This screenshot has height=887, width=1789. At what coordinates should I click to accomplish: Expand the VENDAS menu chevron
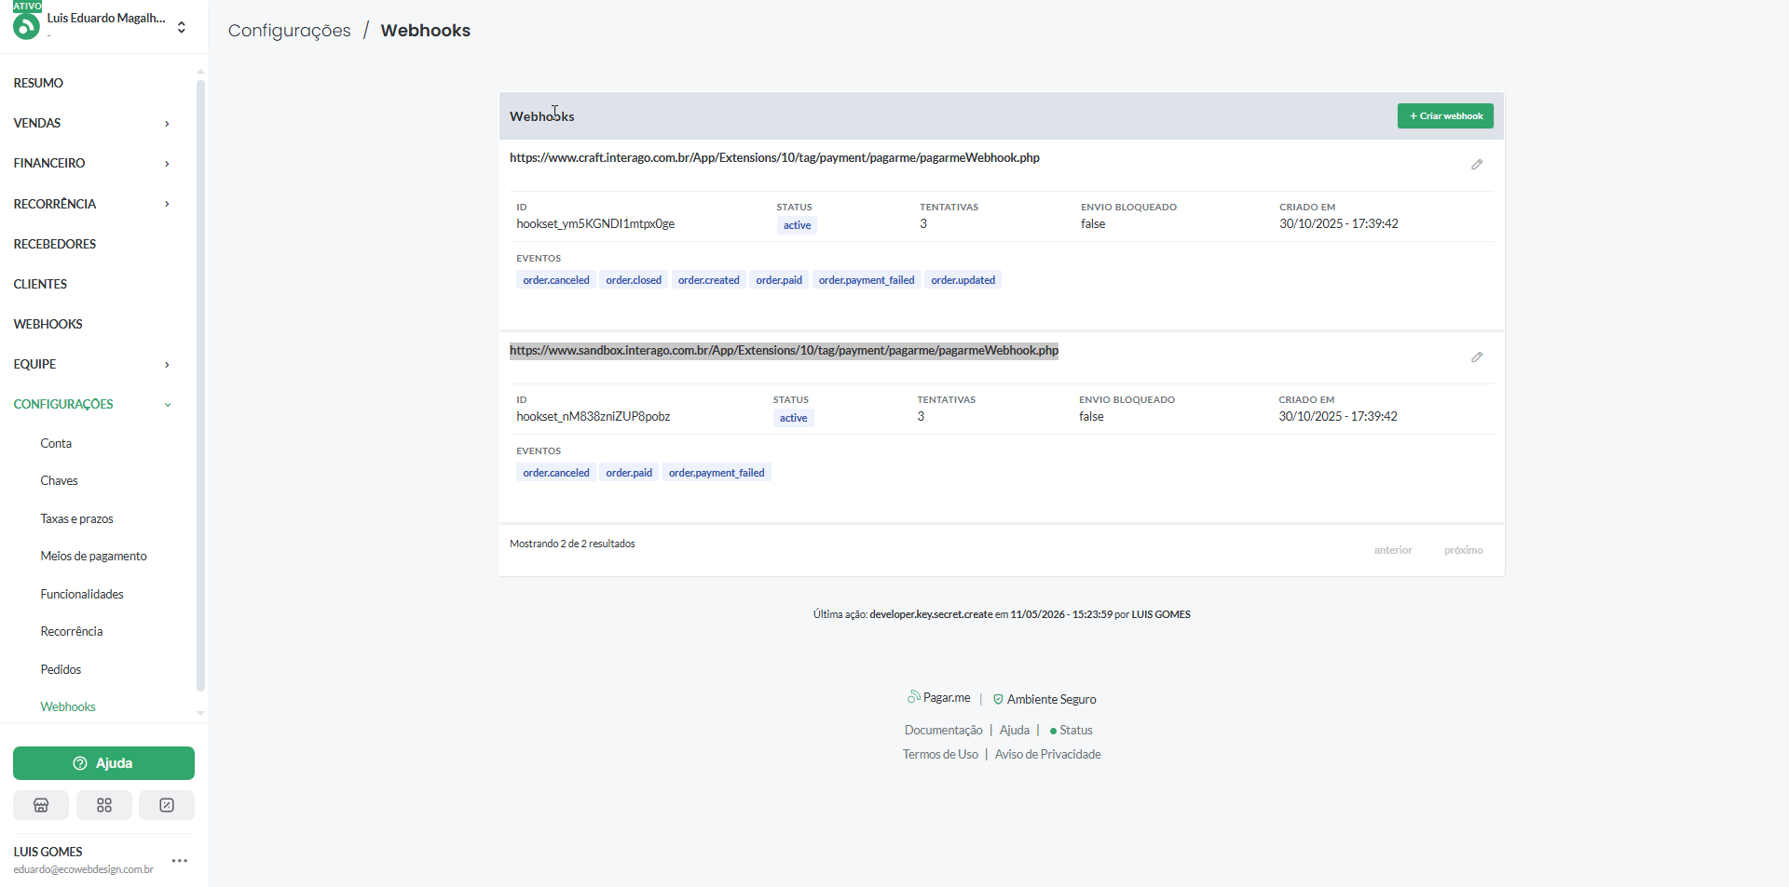[x=167, y=124]
